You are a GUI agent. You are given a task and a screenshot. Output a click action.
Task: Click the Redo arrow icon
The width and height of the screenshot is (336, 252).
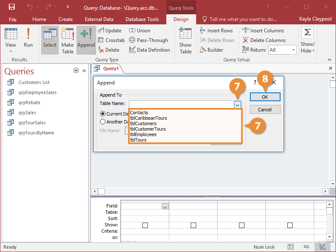(x=48, y=7)
